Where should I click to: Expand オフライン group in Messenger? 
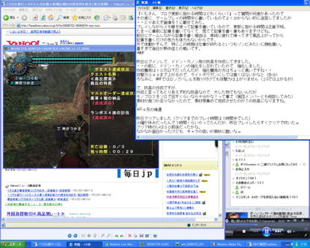point(234,178)
